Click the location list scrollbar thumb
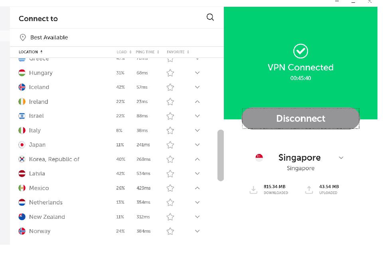The width and height of the screenshot is (383, 255). click(x=221, y=155)
